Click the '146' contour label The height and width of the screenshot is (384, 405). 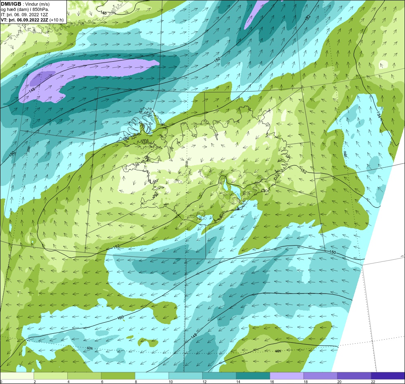click(x=103, y=13)
